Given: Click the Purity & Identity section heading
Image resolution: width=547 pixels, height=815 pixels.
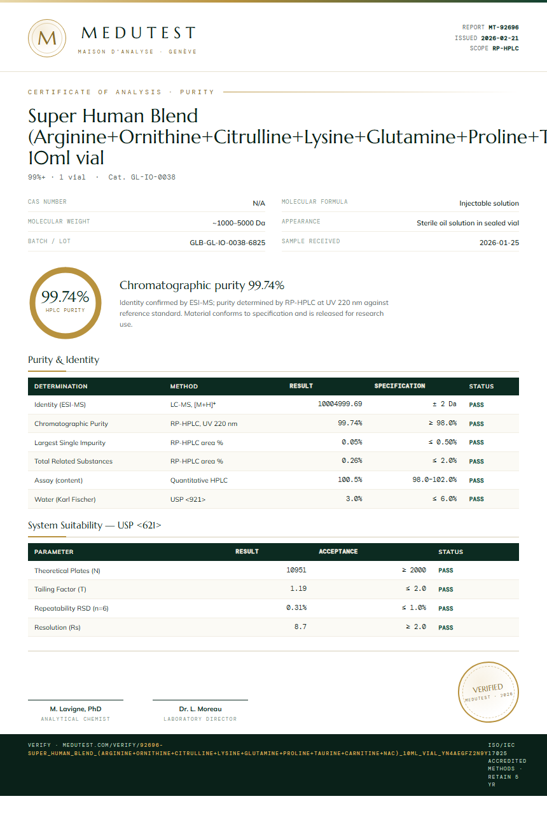Looking at the screenshot, I should point(64,360).
